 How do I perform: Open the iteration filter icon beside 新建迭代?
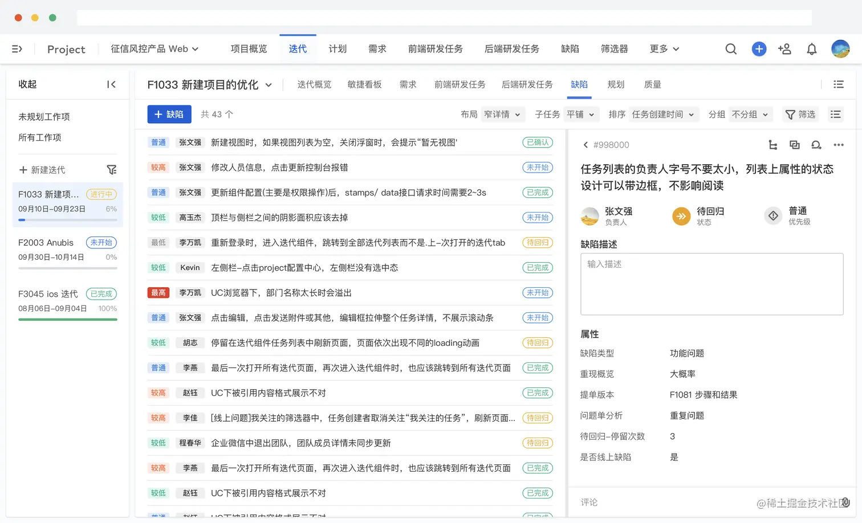pos(112,170)
